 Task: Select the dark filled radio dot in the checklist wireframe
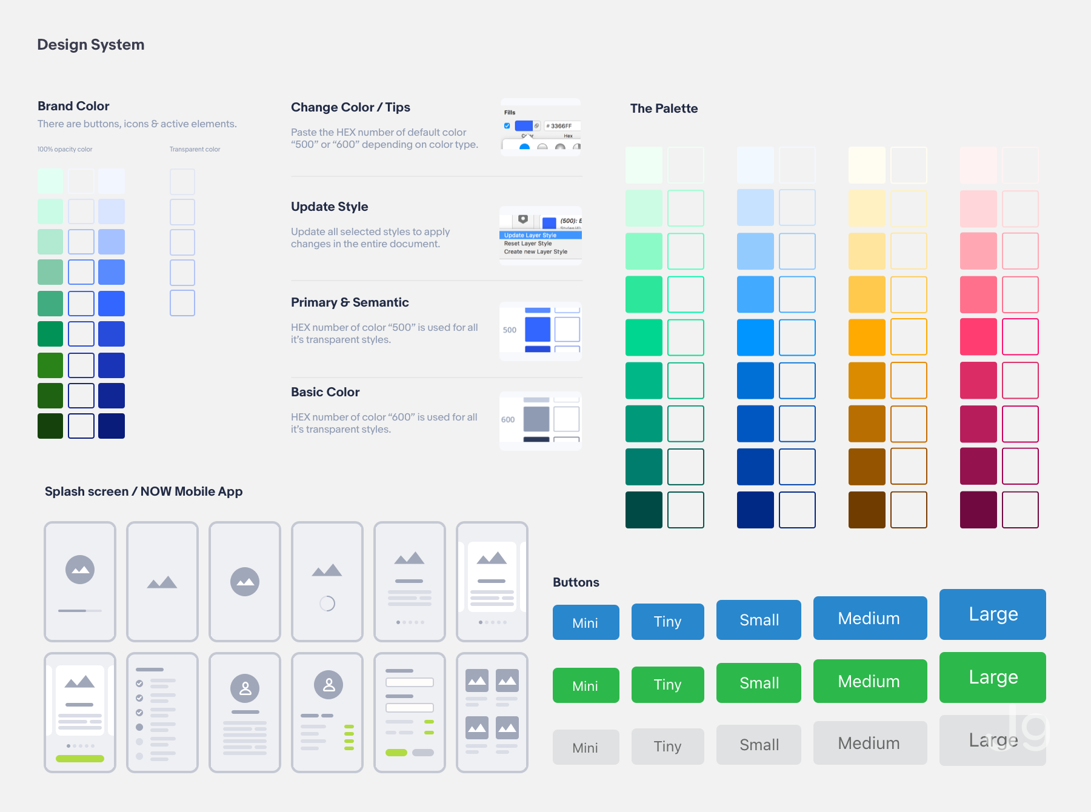[139, 727]
